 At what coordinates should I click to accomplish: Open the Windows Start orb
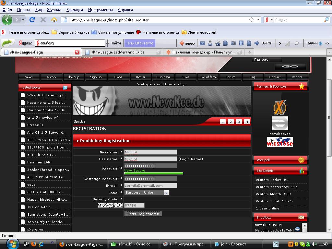13,244
